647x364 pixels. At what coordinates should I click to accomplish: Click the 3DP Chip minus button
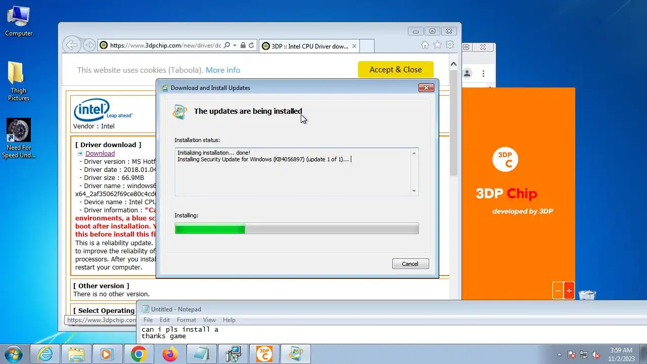point(558,291)
